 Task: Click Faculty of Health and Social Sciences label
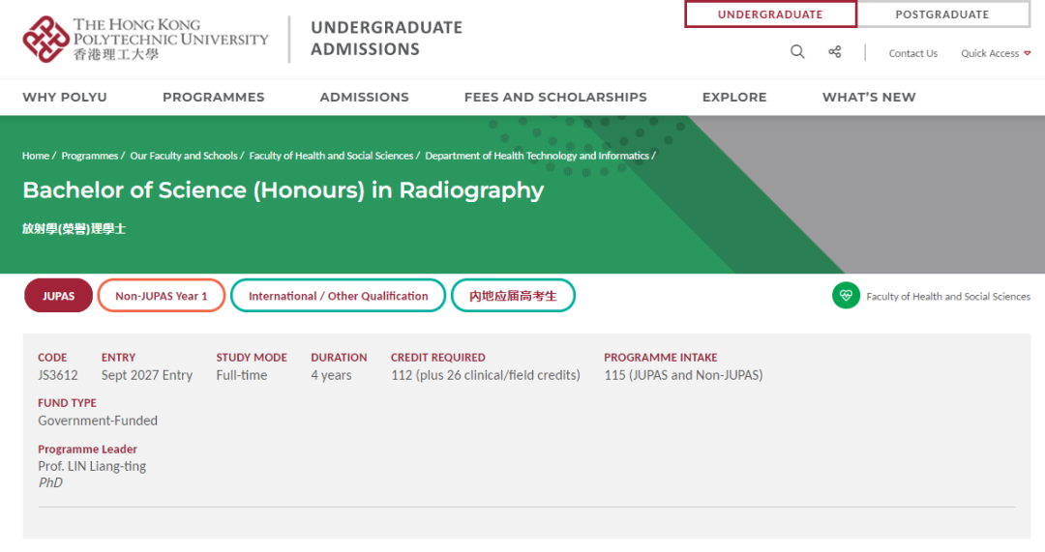[948, 297]
